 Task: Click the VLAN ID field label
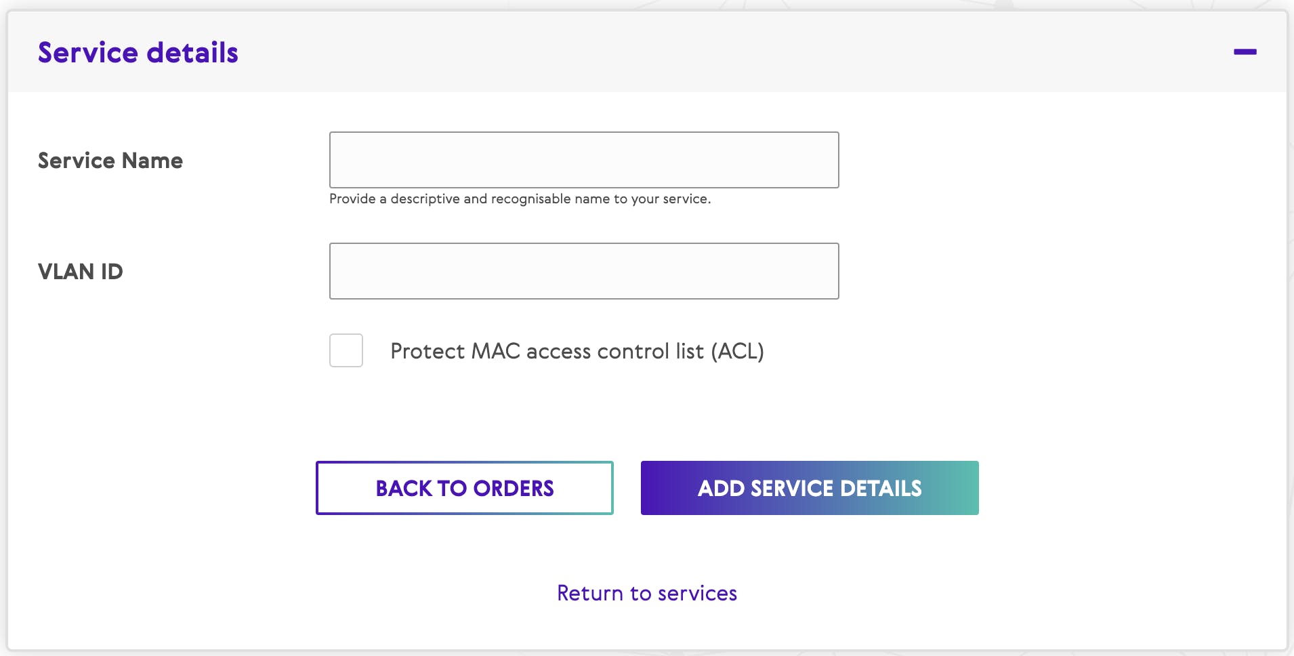pyautogui.click(x=81, y=272)
